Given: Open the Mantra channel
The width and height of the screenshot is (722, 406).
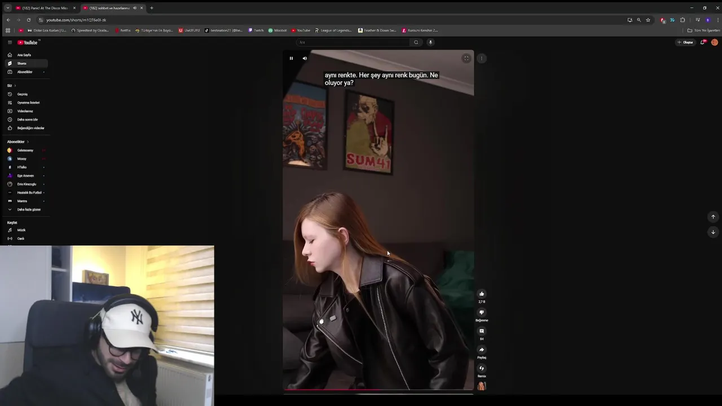Looking at the screenshot, I should point(26,201).
